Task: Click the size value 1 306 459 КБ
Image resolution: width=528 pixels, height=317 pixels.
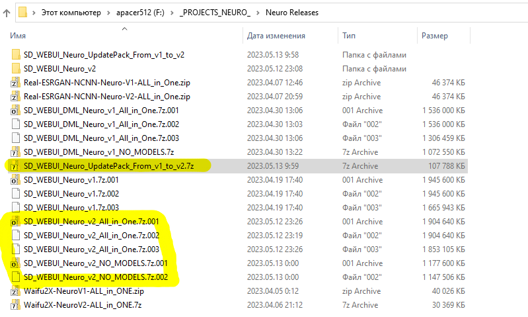Action: [444, 138]
